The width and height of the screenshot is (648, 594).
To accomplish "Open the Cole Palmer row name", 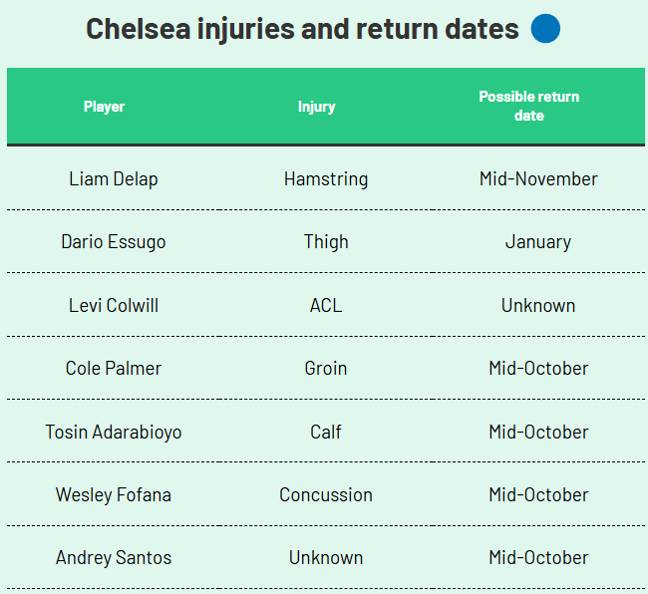I will 114,369.
